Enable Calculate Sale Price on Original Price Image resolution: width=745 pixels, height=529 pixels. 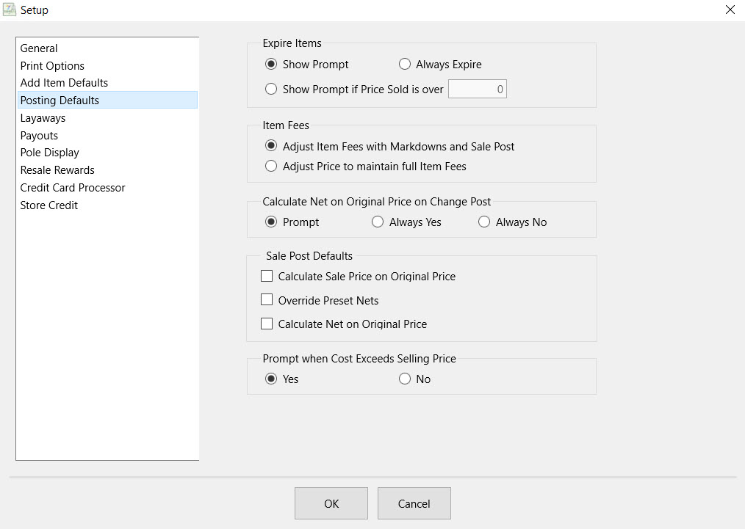point(267,277)
